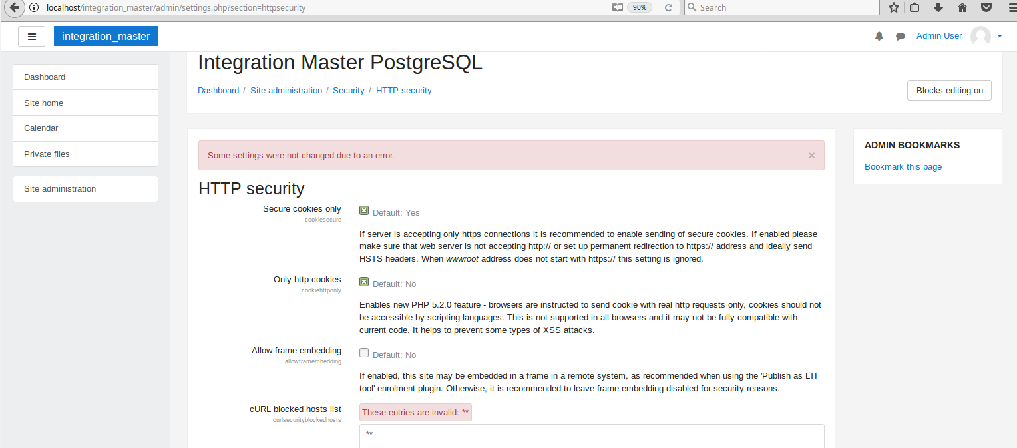This screenshot has height=448, width=1017.
Task: Click Blocks editing on button
Action: click(949, 91)
